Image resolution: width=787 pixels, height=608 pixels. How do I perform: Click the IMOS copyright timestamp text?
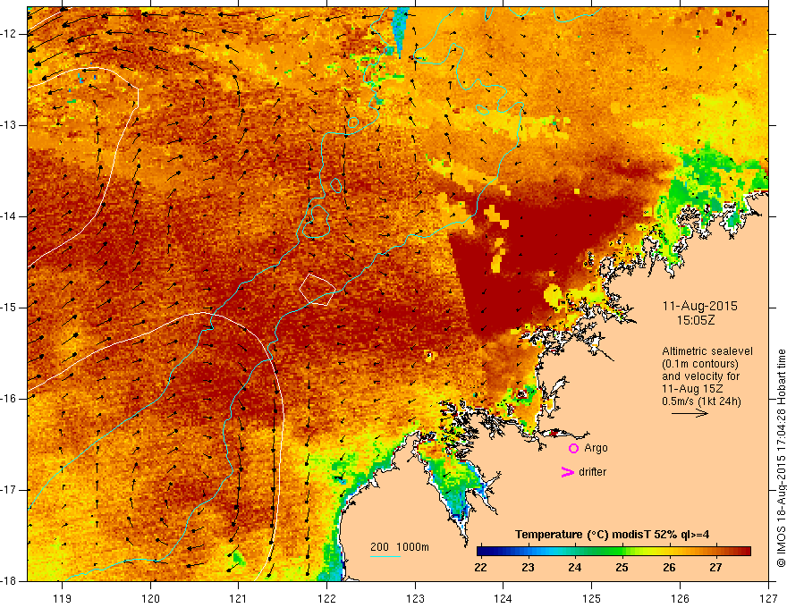[x=781, y=458]
